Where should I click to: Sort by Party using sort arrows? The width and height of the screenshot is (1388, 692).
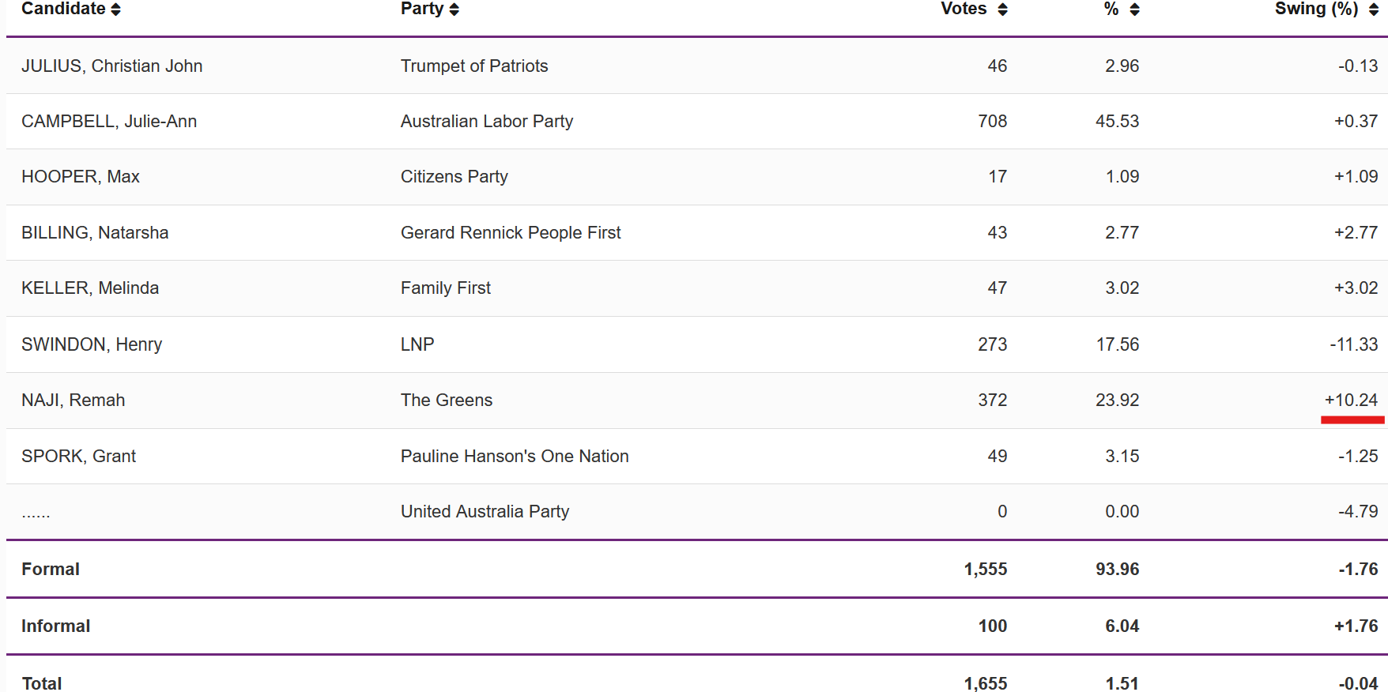tap(454, 9)
